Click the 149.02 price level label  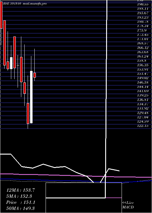click(143, 78)
